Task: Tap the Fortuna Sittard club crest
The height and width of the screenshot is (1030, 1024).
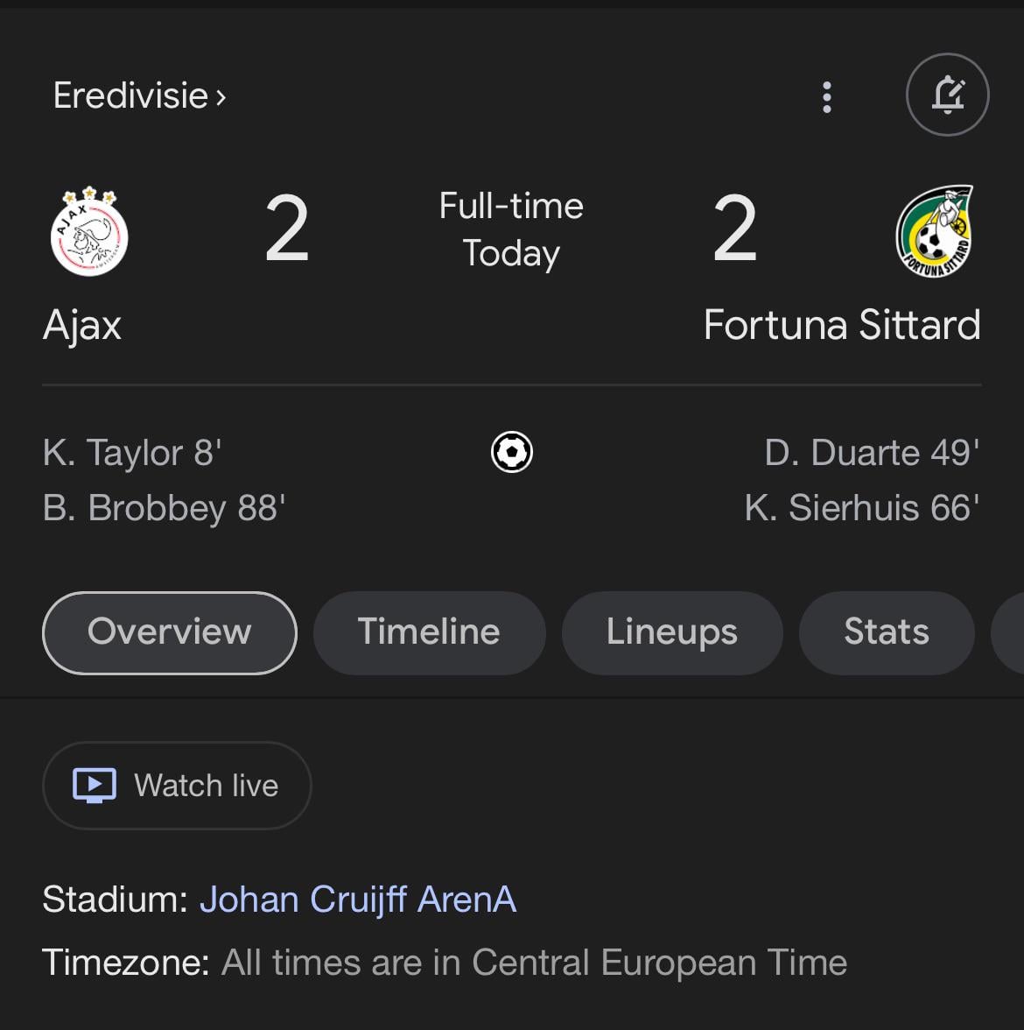Action: [934, 231]
